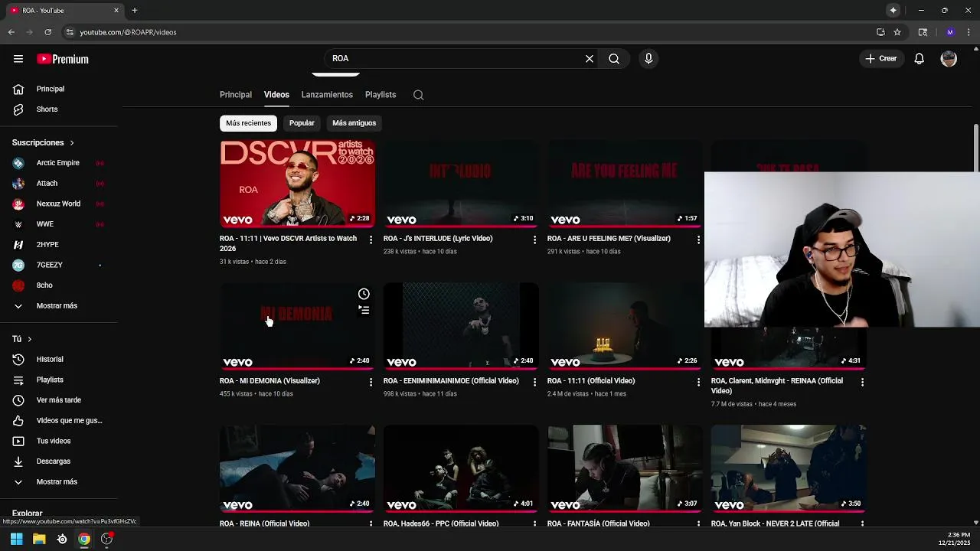Select the Más antiguos filter chip
The width and height of the screenshot is (980, 551).
coord(354,122)
